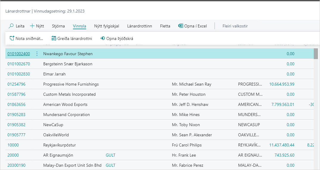320x170 pixels.
Task: Click GULT code in Malay-Dan Export row
Action: pos(111,165)
